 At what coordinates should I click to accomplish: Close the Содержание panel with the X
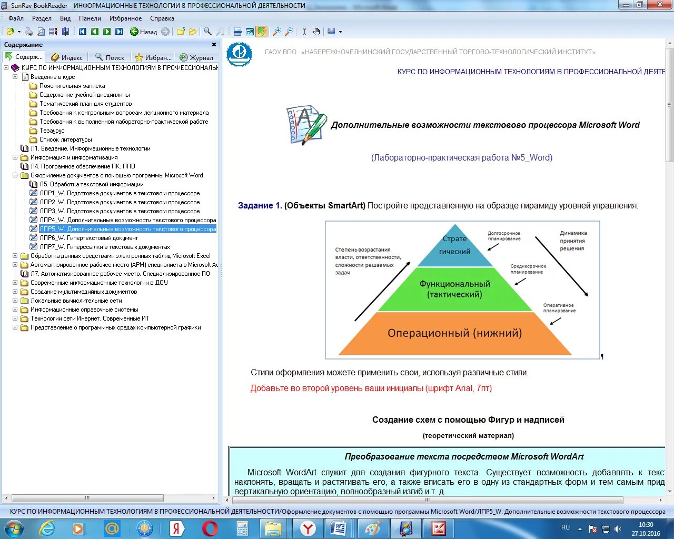(x=214, y=45)
